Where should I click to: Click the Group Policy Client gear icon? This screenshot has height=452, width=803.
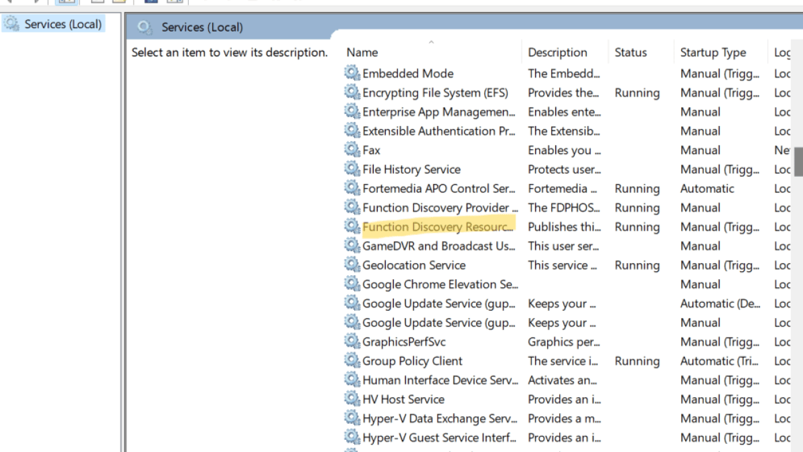[352, 360]
